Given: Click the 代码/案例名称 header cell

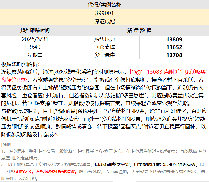Looking at the screenshot, I should point(104,5).
